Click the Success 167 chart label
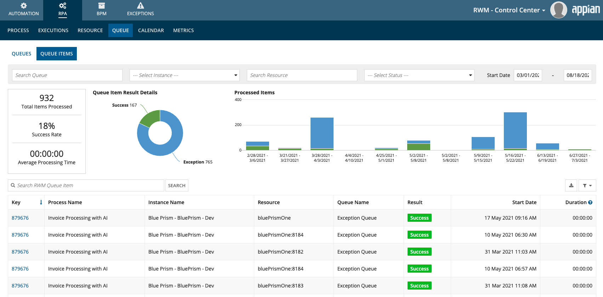 124,105
